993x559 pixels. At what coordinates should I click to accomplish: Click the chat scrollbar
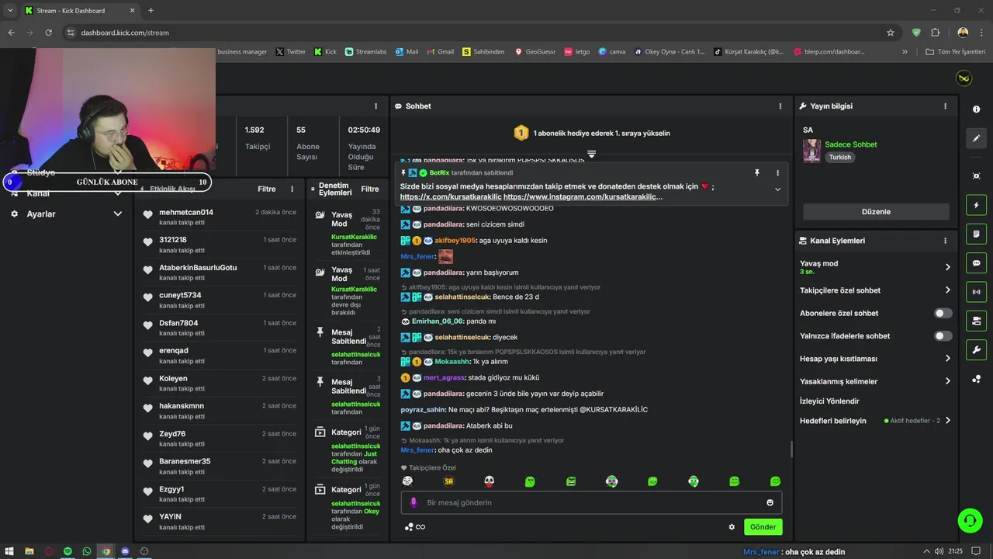[x=791, y=449]
